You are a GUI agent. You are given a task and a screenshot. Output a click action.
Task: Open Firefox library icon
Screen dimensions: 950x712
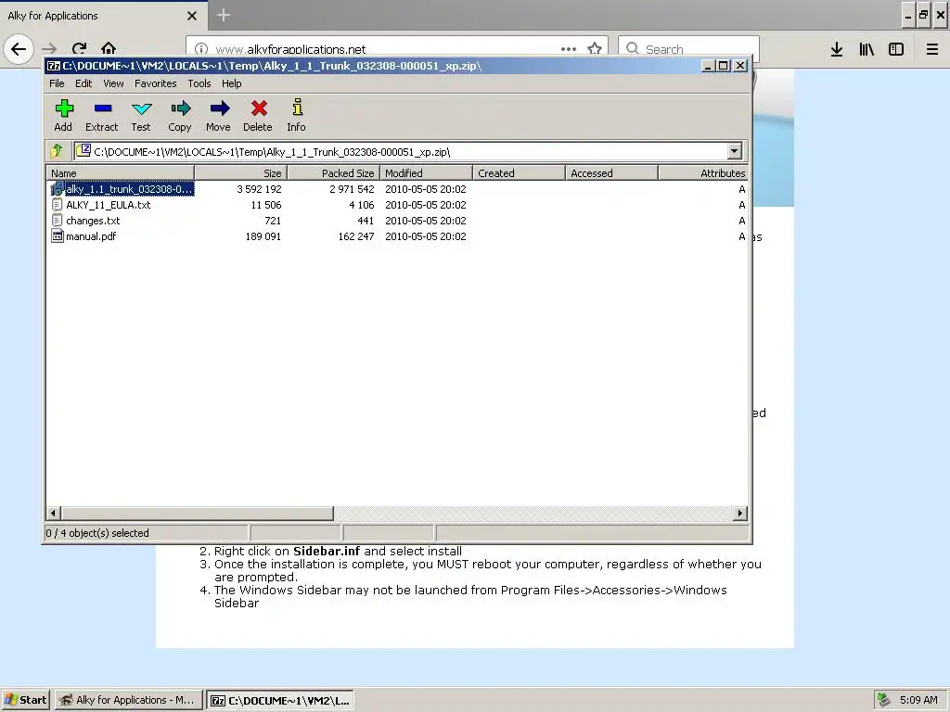pyautogui.click(x=867, y=49)
